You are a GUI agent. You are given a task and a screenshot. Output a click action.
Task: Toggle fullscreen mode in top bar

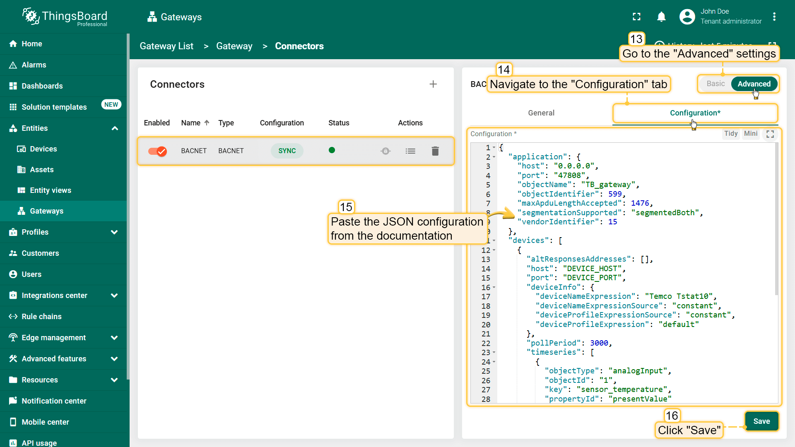coord(636,17)
